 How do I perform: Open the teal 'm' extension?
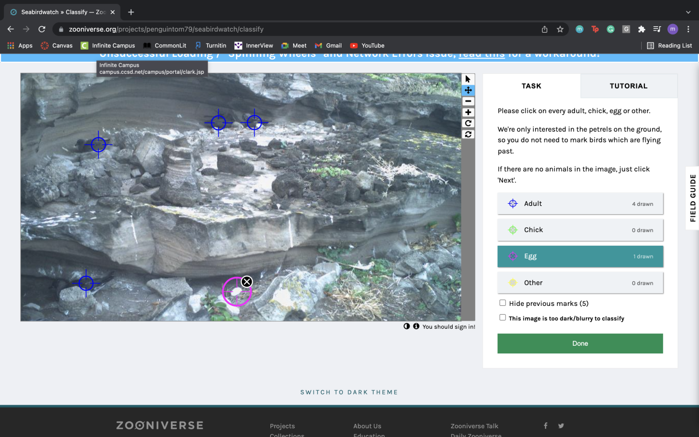coord(579,29)
